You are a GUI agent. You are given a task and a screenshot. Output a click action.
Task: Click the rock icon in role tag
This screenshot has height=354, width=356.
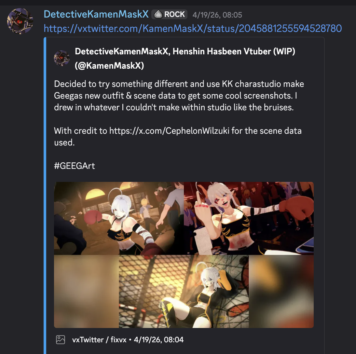click(158, 15)
